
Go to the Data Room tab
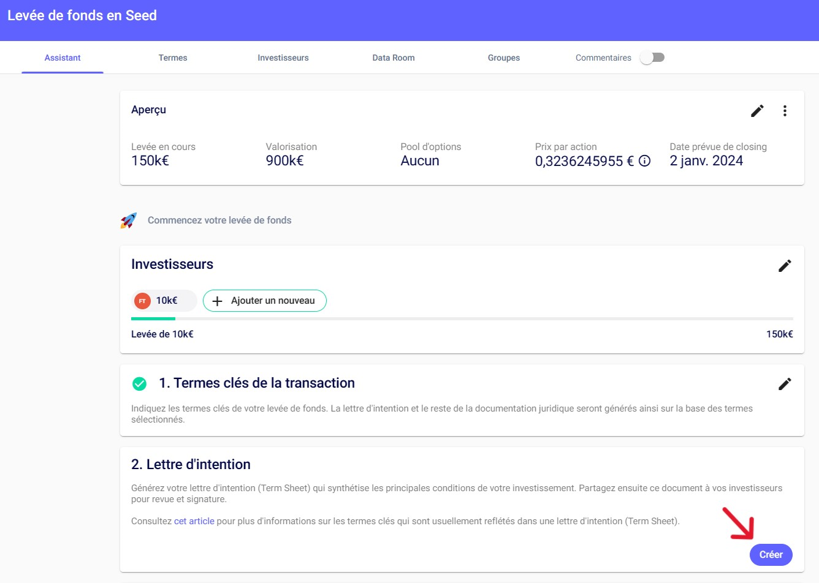394,58
